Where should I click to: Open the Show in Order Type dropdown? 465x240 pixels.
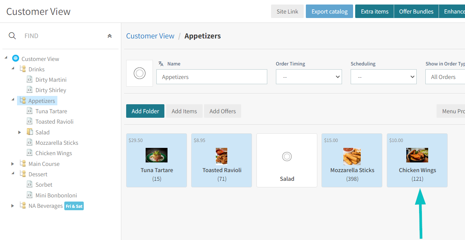446,77
